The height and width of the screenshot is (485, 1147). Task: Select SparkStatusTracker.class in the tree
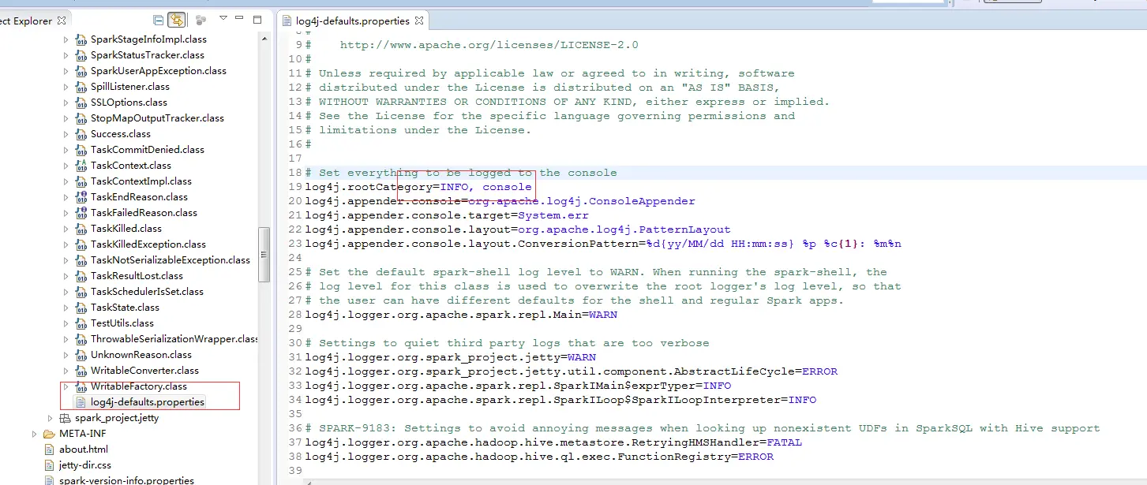coord(148,55)
